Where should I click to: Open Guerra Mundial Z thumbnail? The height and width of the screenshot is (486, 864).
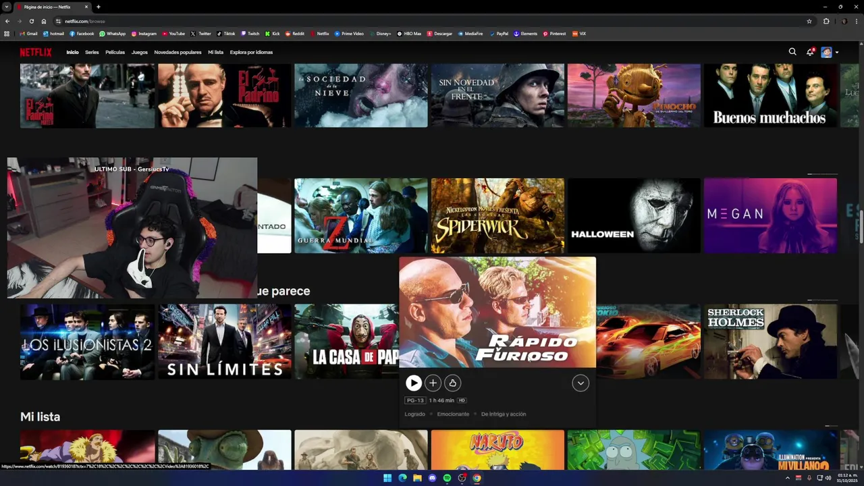point(361,216)
